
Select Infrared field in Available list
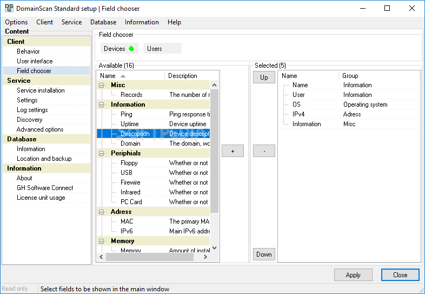[130, 192]
